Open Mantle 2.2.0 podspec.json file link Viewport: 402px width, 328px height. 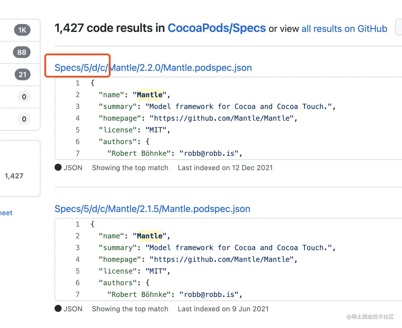pos(153,68)
